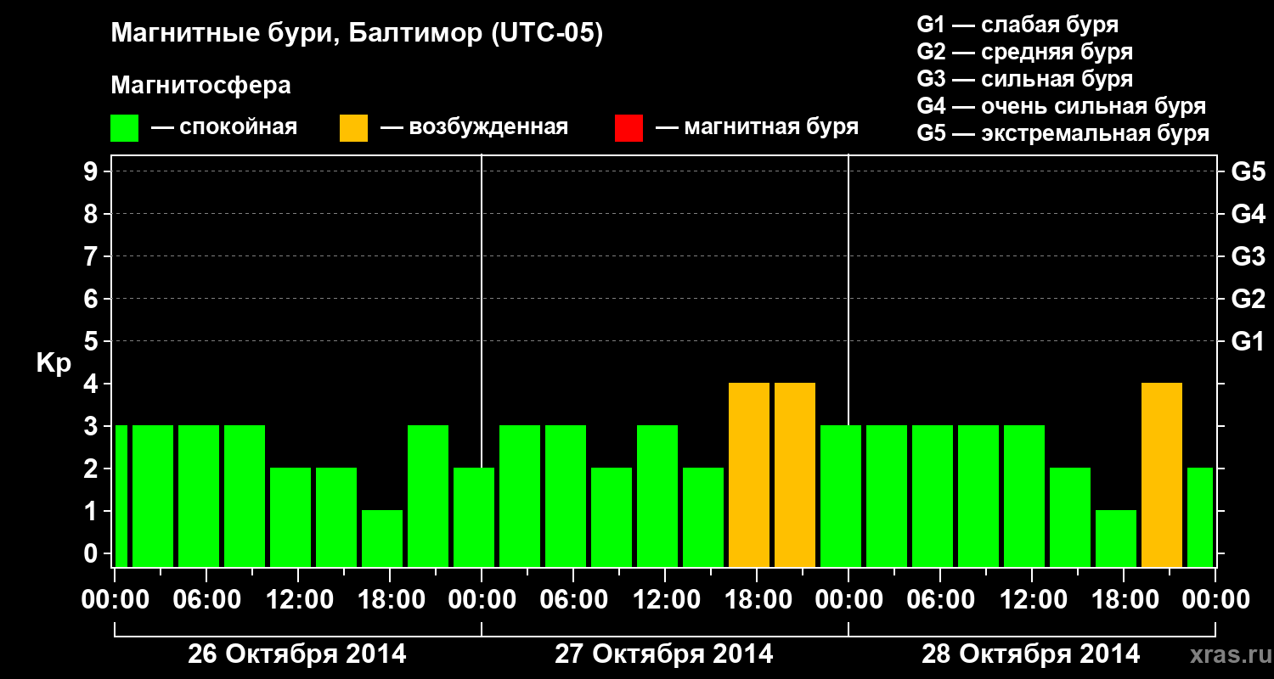This screenshot has height=679, width=1274.
Task: Click the first orange Kp 4 bar on 27 October
Action: point(749,475)
